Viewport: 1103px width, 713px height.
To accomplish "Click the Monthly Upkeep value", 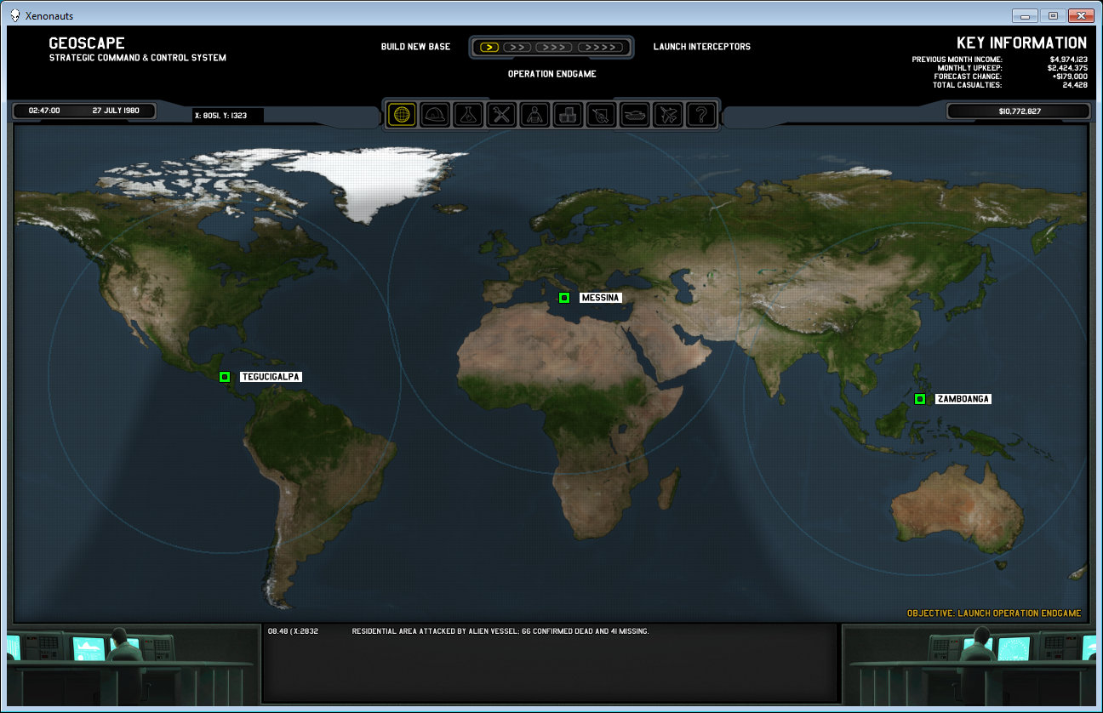I will pos(1067,68).
